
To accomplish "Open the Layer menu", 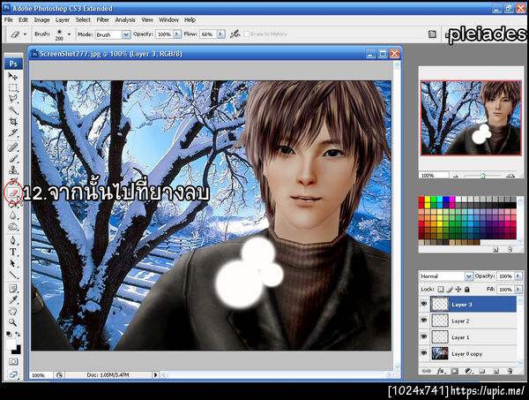I will [x=63, y=20].
